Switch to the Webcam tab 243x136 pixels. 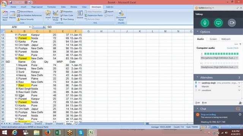tap(226, 39)
